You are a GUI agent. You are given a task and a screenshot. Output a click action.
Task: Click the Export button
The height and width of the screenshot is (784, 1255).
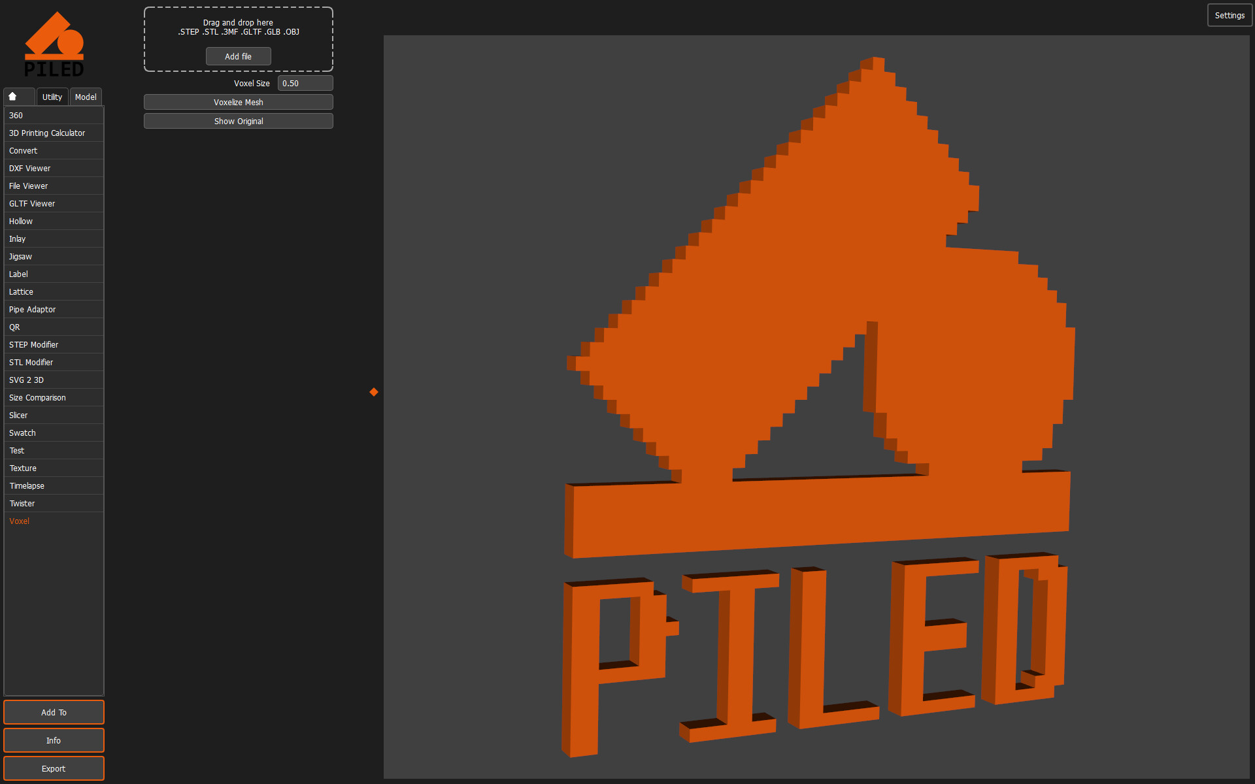click(x=54, y=769)
